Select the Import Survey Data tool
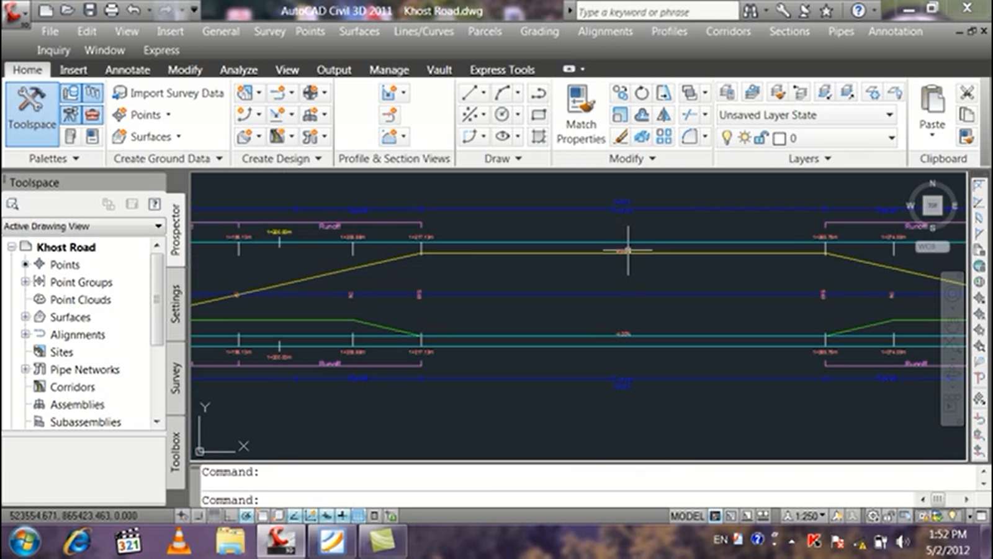Viewport: 993px width, 559px height. click(x=168, y=93)
